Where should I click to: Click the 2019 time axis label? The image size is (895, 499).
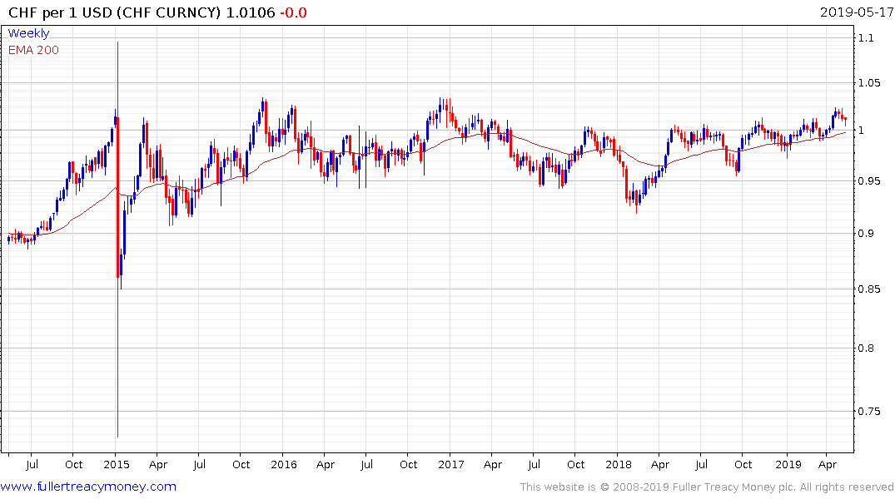[x=788, y=465]
